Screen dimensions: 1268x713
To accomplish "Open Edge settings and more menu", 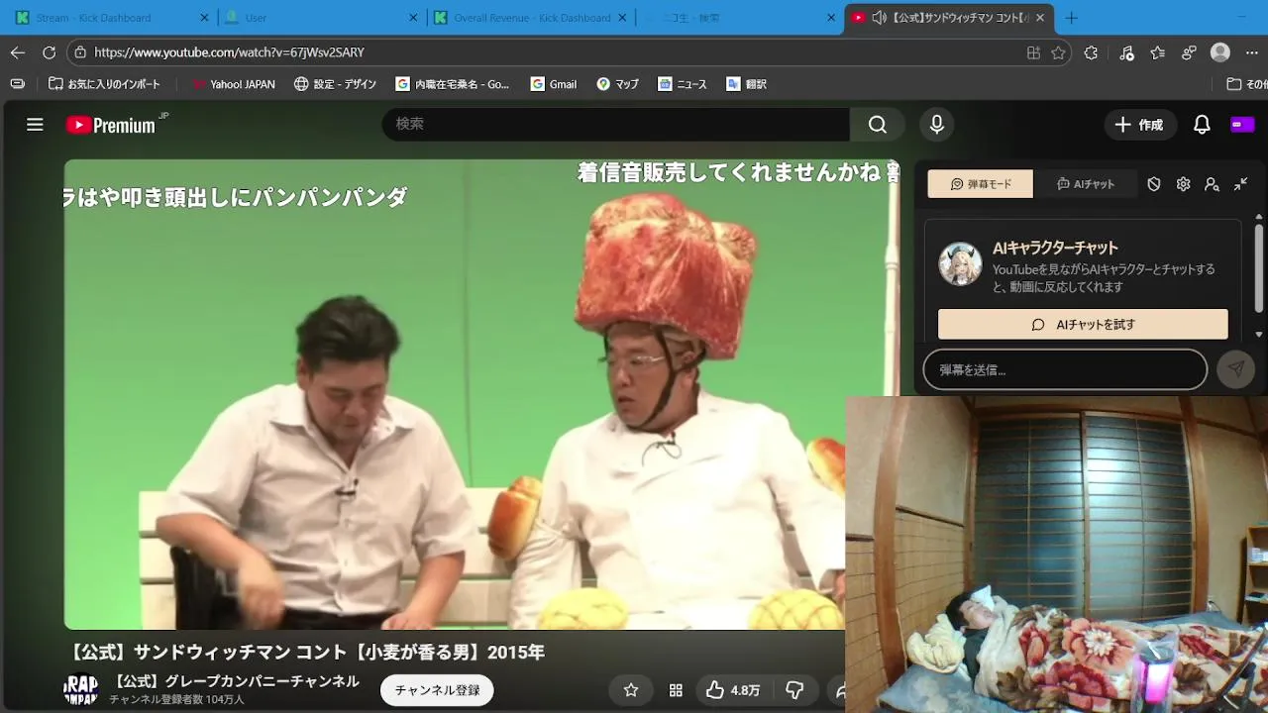I will click(x=1251, y=52).
